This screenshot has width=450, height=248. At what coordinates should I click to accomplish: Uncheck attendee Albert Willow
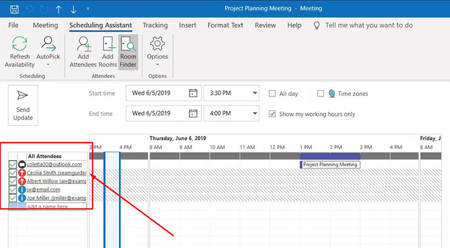tap(12, 181)
